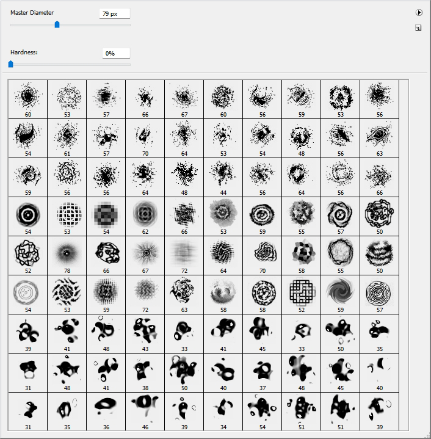The image size is (431, 439).
Task: Click the Master Diameter slider handle
Action: click(57, 24)
